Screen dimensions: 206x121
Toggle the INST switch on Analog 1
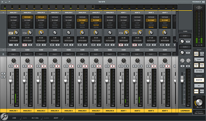pyautogui.click(x=11, y=33)
